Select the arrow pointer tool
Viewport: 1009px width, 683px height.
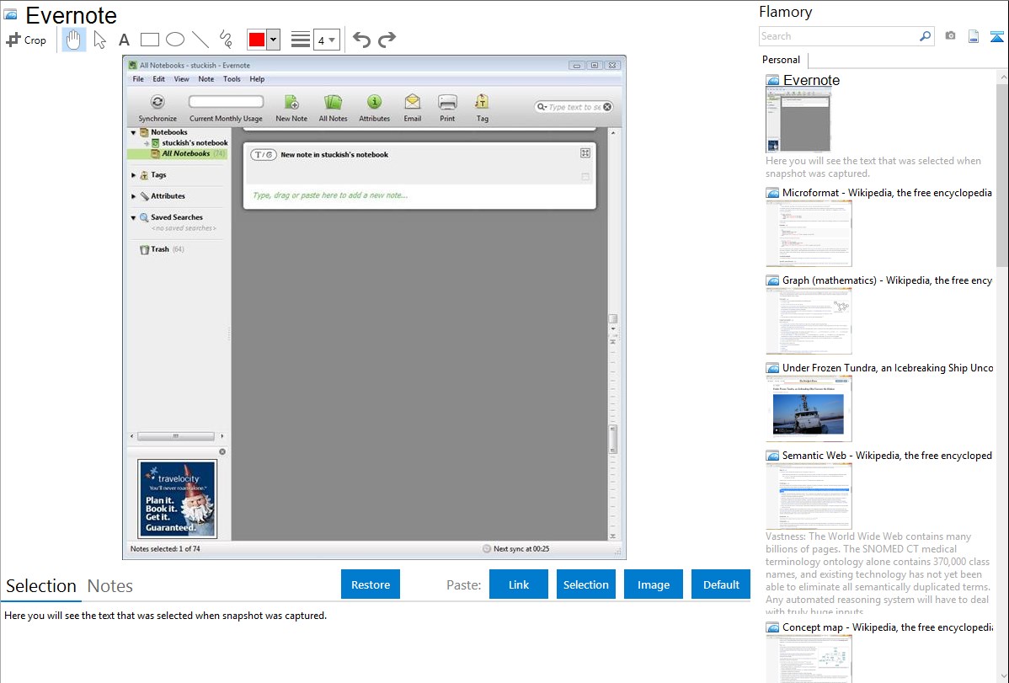point(99,40)
